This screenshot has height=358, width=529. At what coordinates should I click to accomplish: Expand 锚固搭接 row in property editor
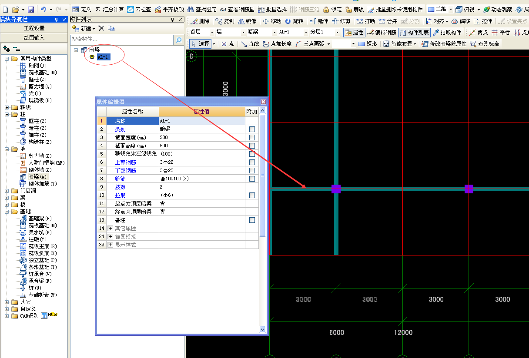pos(110,236)
